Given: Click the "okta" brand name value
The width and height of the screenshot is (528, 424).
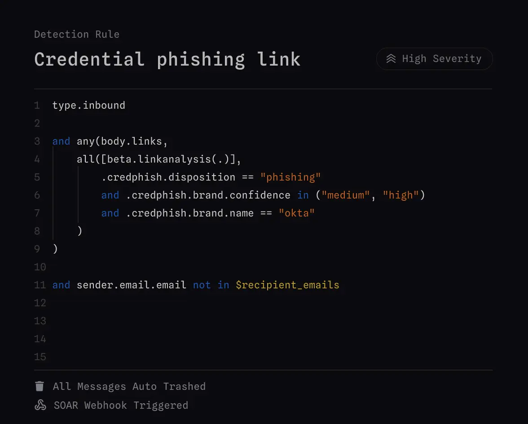Looking at the screenshot, I should [x=297, y=213].
